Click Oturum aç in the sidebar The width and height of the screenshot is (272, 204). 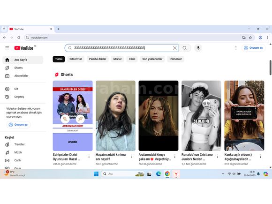click(x=18, y=125)
